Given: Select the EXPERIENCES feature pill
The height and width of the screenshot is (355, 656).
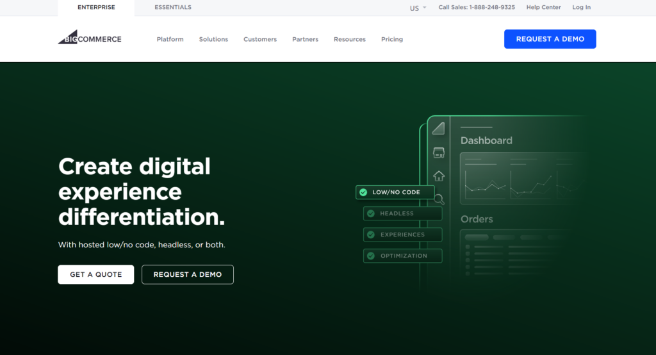Looking at the screenshot, I should click(402, 235).
